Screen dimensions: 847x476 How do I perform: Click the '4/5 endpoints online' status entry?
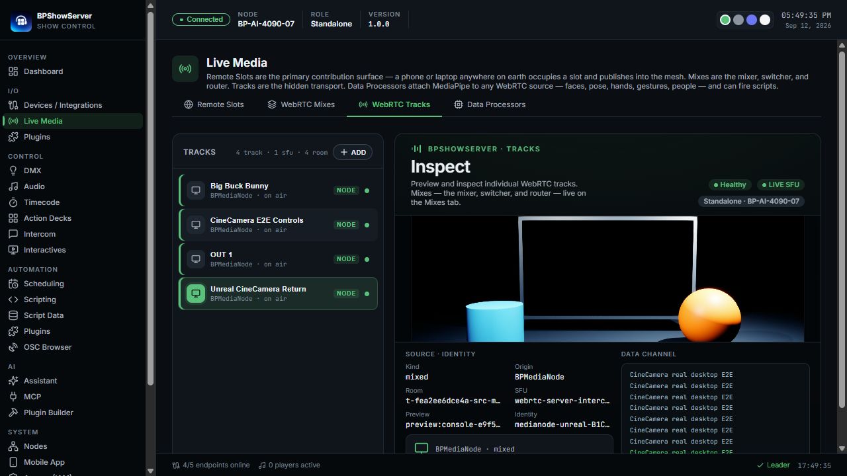pos(211,465)
